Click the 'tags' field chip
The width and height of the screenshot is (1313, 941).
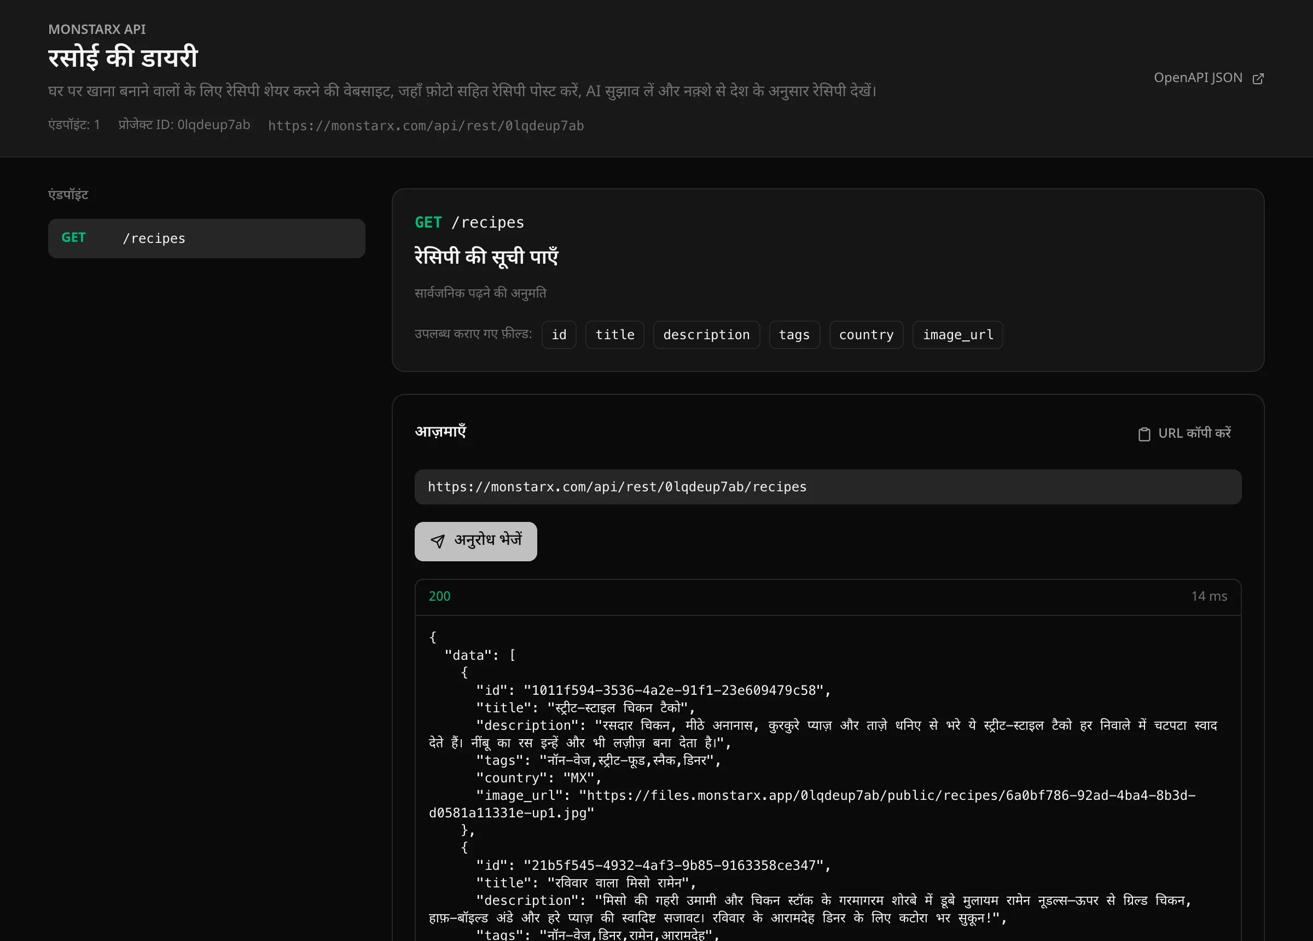(794, 335)
